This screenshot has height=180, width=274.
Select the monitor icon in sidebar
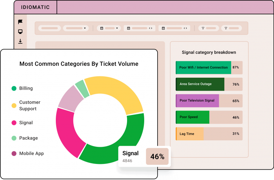[20, 31]
